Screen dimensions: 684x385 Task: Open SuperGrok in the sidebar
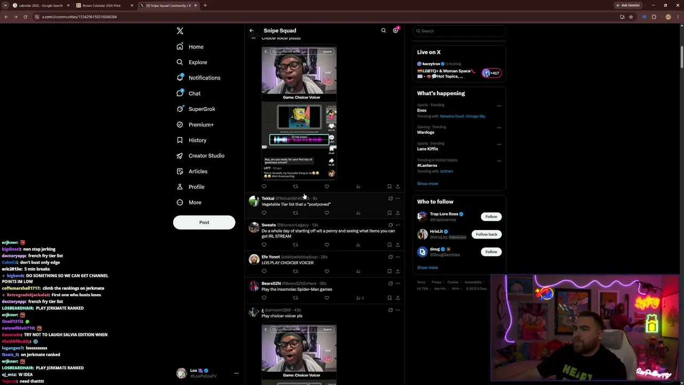[x=196, y=109]
